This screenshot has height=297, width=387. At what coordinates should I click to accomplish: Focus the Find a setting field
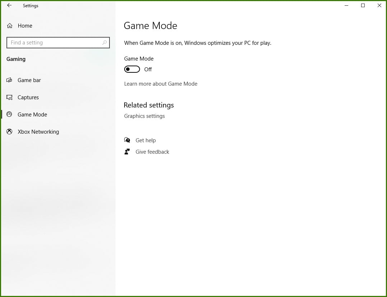pyautogui.click(x=58, y=43)
